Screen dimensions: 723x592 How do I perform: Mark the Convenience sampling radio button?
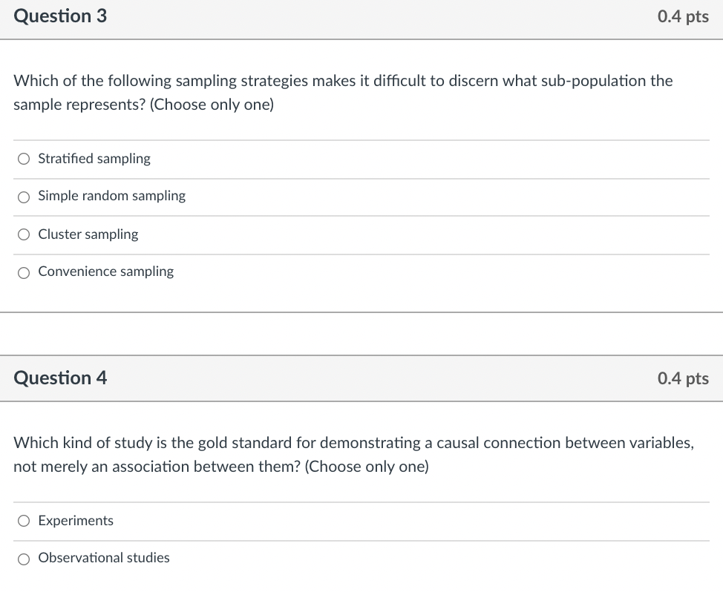point(24,273)
